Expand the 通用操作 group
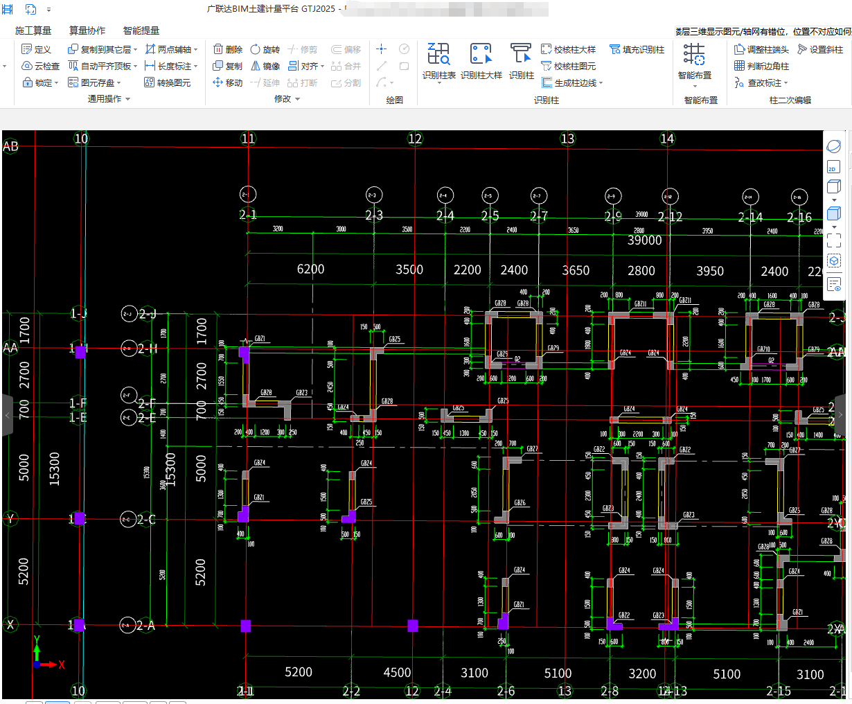Viewport: 852px width, 704px height. [127, 99]
